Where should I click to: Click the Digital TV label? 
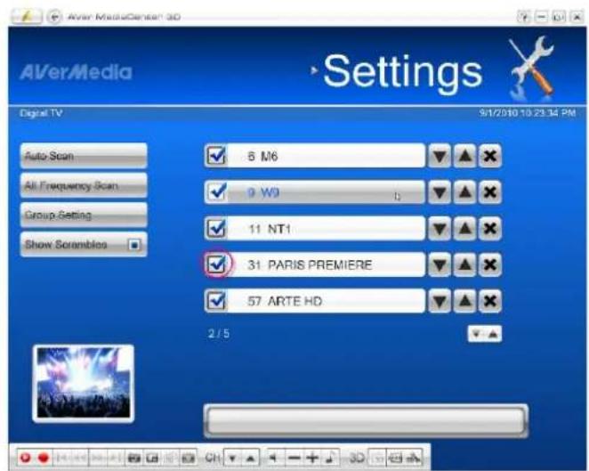[41, 113]
